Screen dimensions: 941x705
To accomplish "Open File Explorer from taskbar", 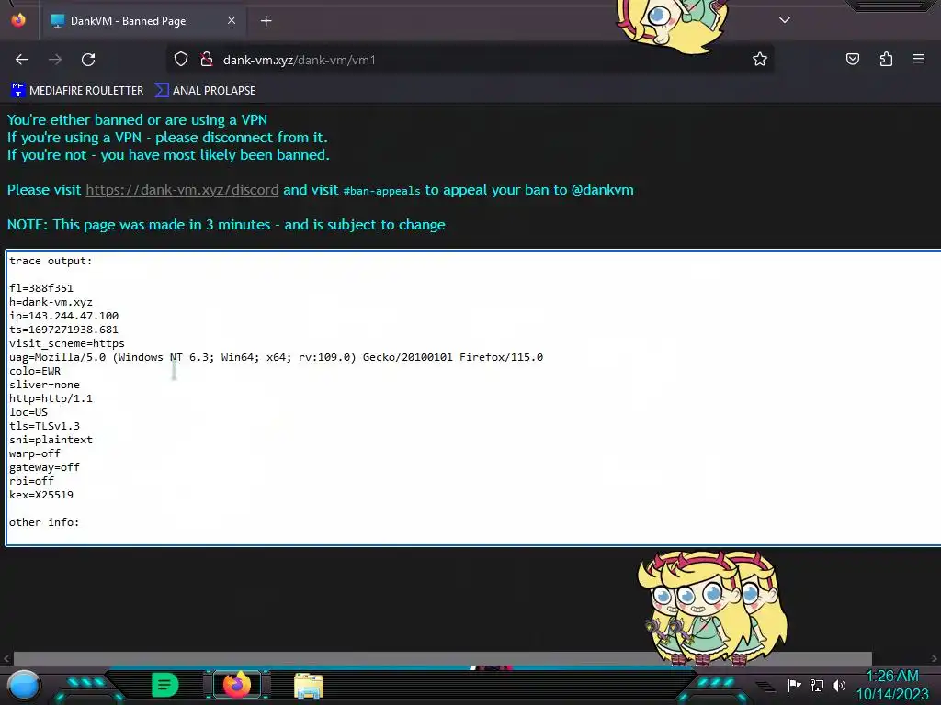I will 309,686.
